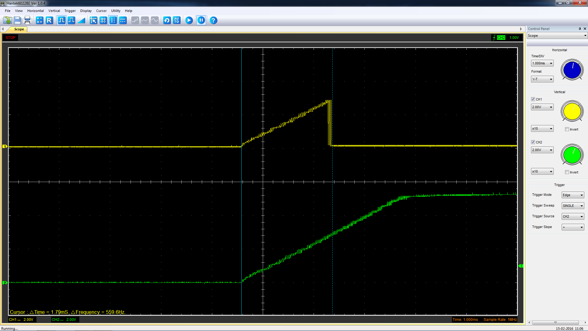Image resolution: width=588 pixels, height=331 pixels.
Task: Enable vertical cursors measurement tool
Action: 113,20
